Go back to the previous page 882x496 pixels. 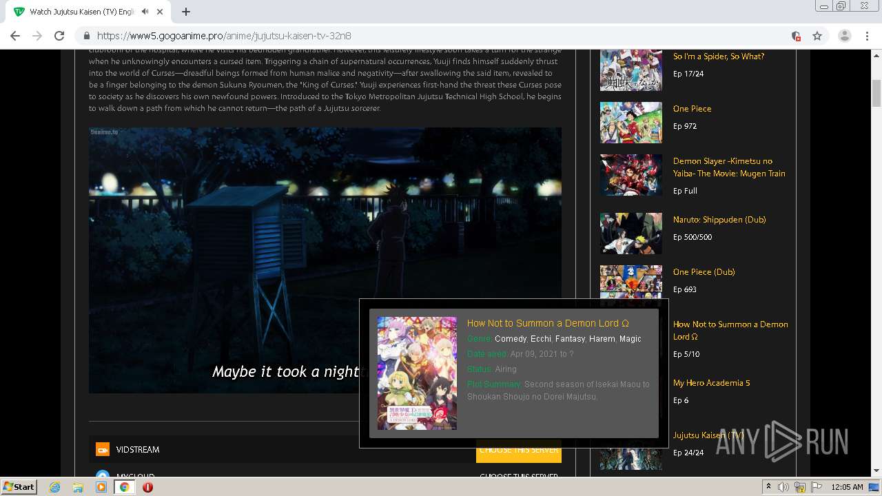coord(15,36)
